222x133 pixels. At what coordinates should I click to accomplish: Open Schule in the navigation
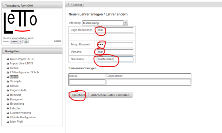point(14,68)
